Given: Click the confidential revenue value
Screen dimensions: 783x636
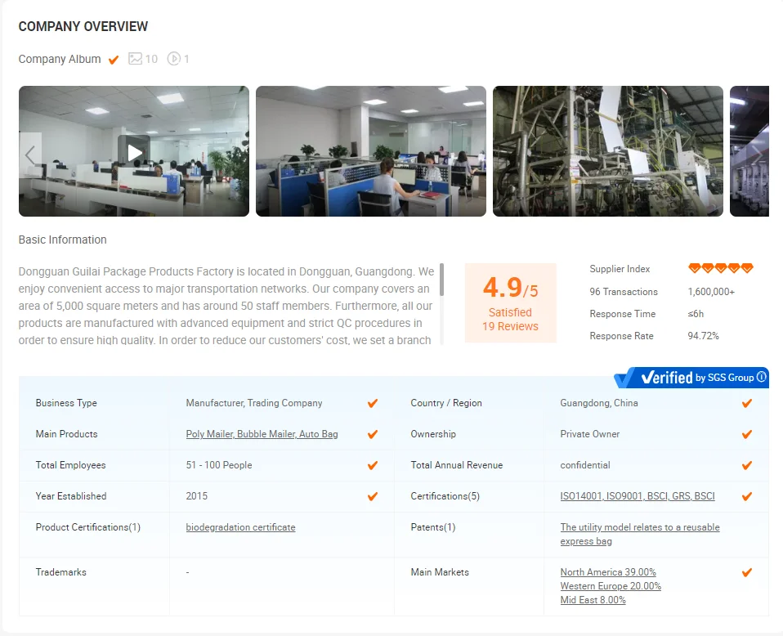Looking at the screenshot, I should [x=585, y=465].
